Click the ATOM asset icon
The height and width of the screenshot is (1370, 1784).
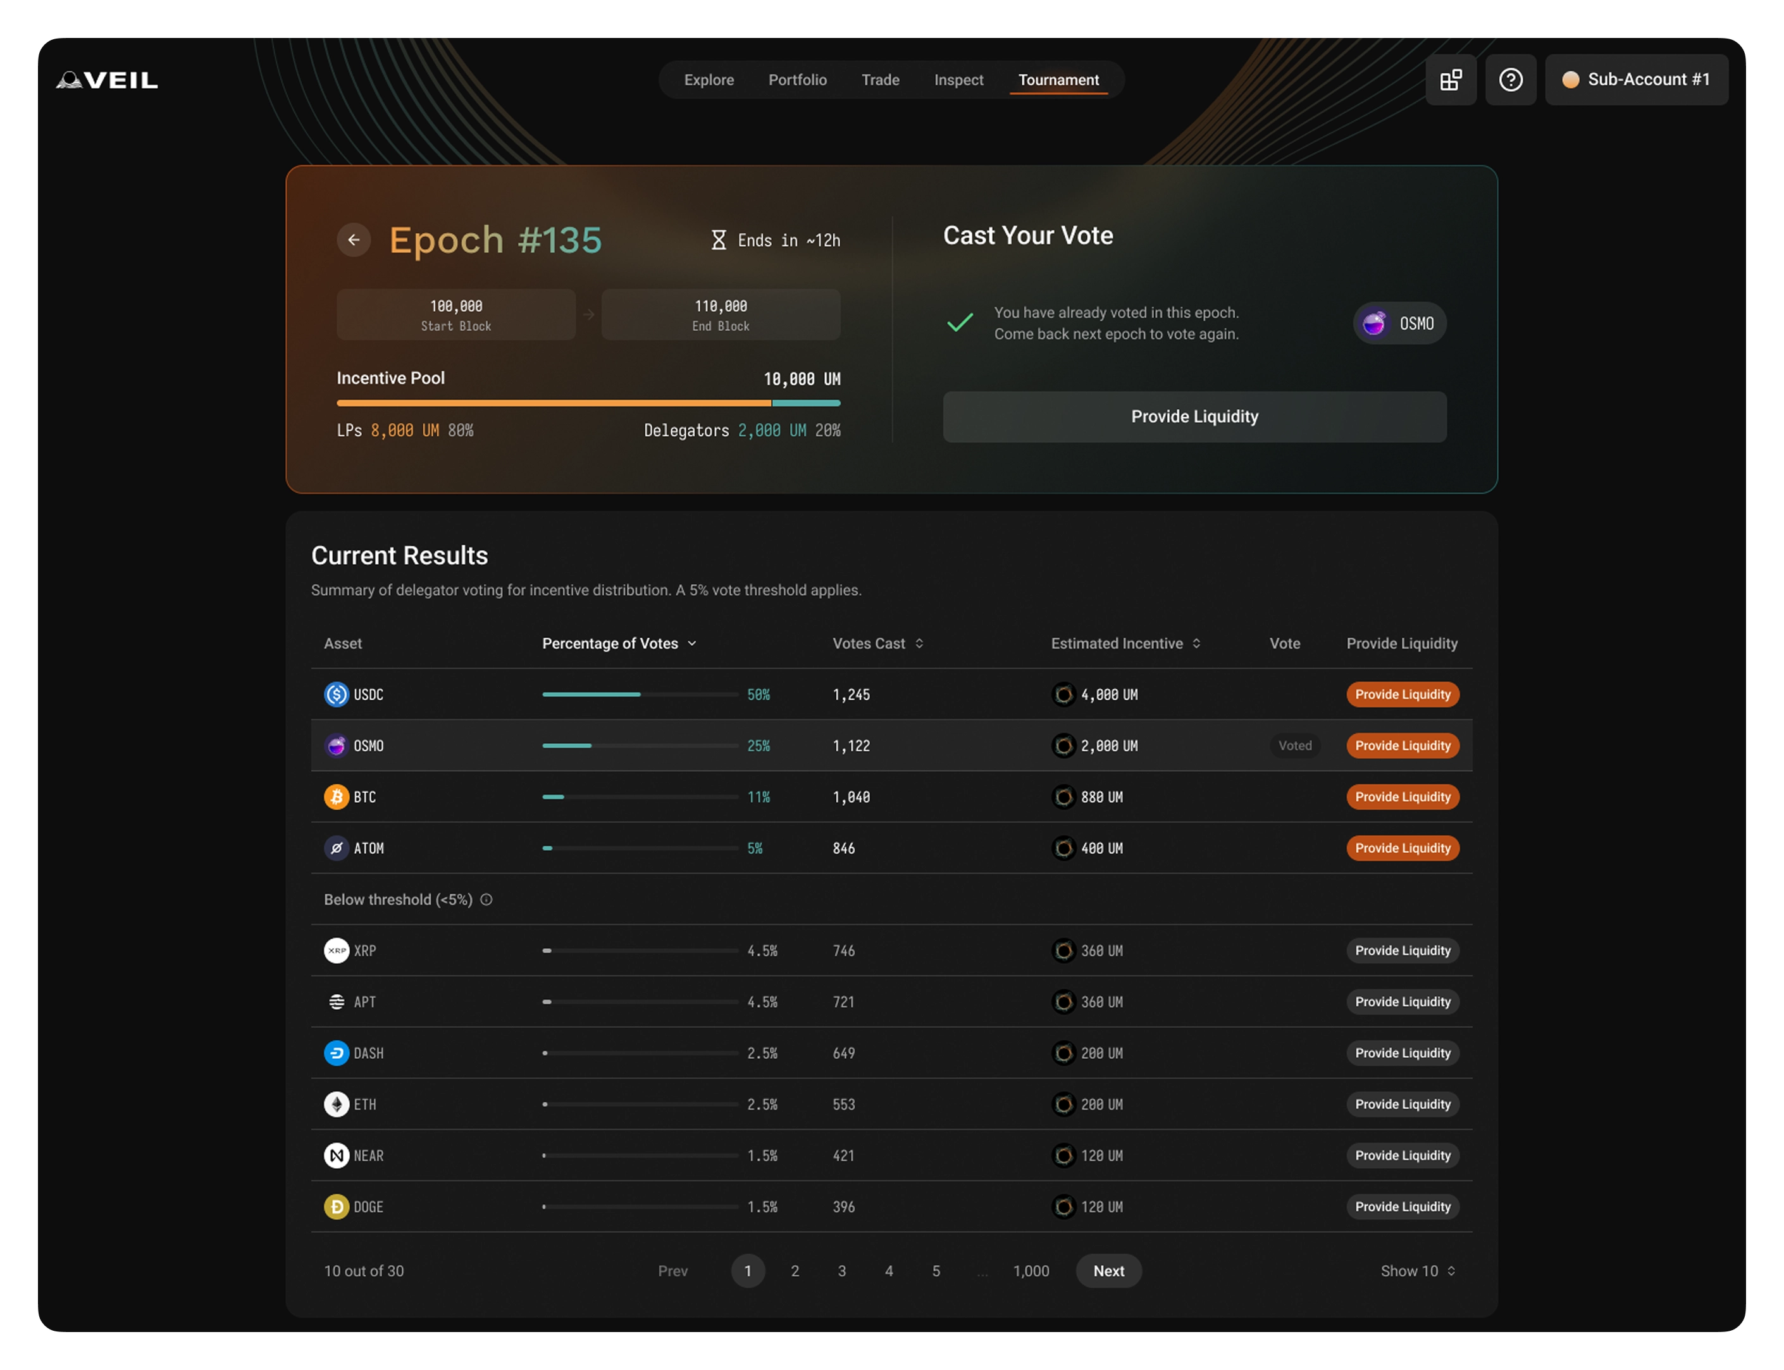pos(336,848)
